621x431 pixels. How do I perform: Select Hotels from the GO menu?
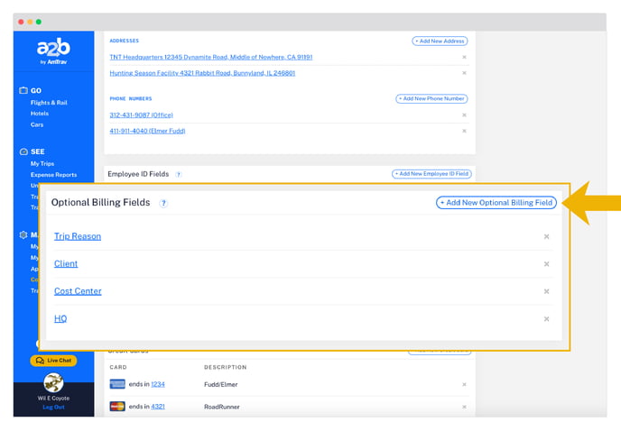tap(40, 114)
